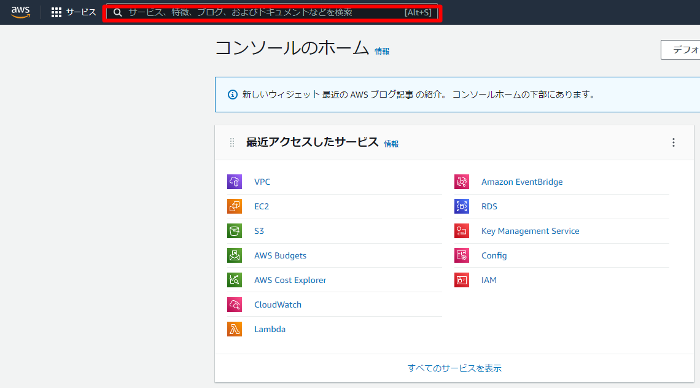Click すべてのサービスを表示 link

[456, 367]
